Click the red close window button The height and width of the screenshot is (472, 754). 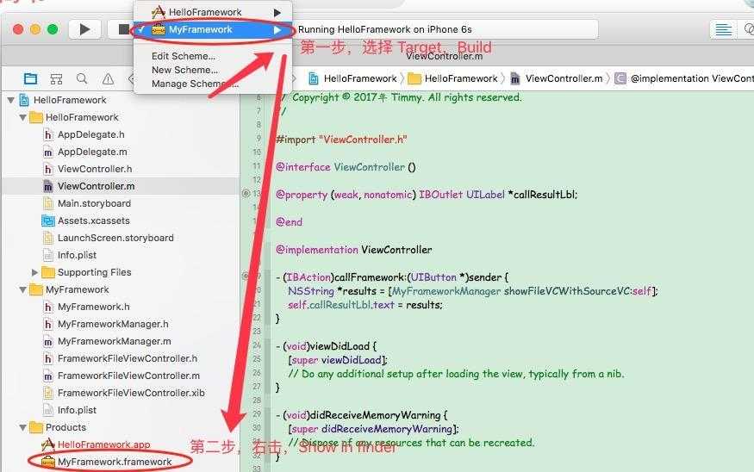point(18,30)
